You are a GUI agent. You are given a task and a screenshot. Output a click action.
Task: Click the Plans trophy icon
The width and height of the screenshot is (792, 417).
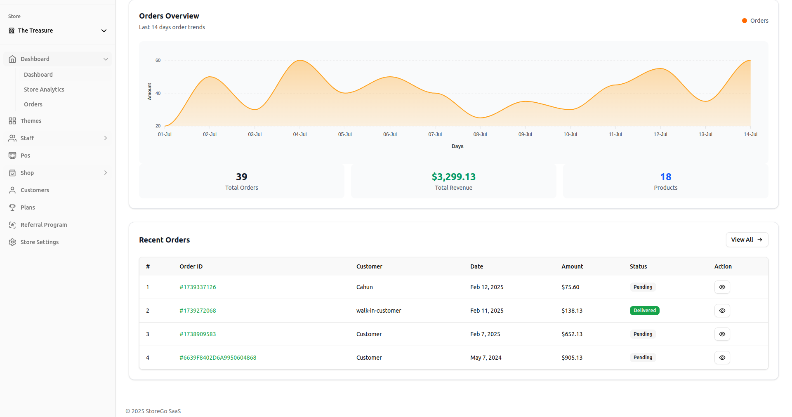(12, 207)
